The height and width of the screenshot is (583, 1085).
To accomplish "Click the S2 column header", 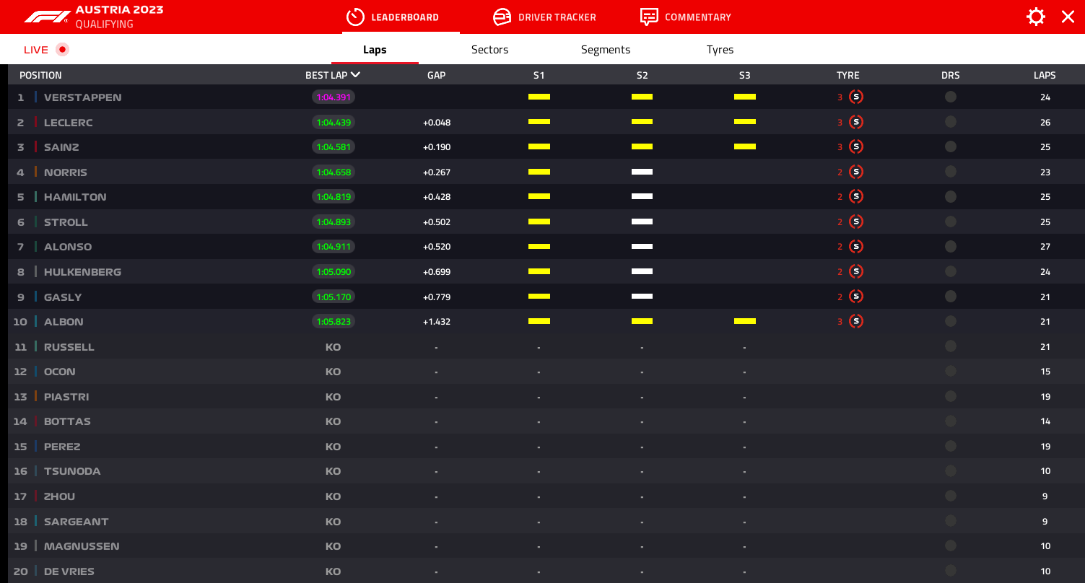I will tap(642, 75).
